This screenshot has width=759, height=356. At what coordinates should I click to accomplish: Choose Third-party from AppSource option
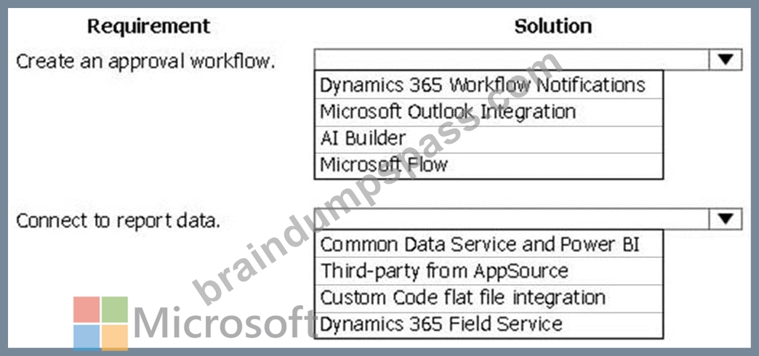489,271
